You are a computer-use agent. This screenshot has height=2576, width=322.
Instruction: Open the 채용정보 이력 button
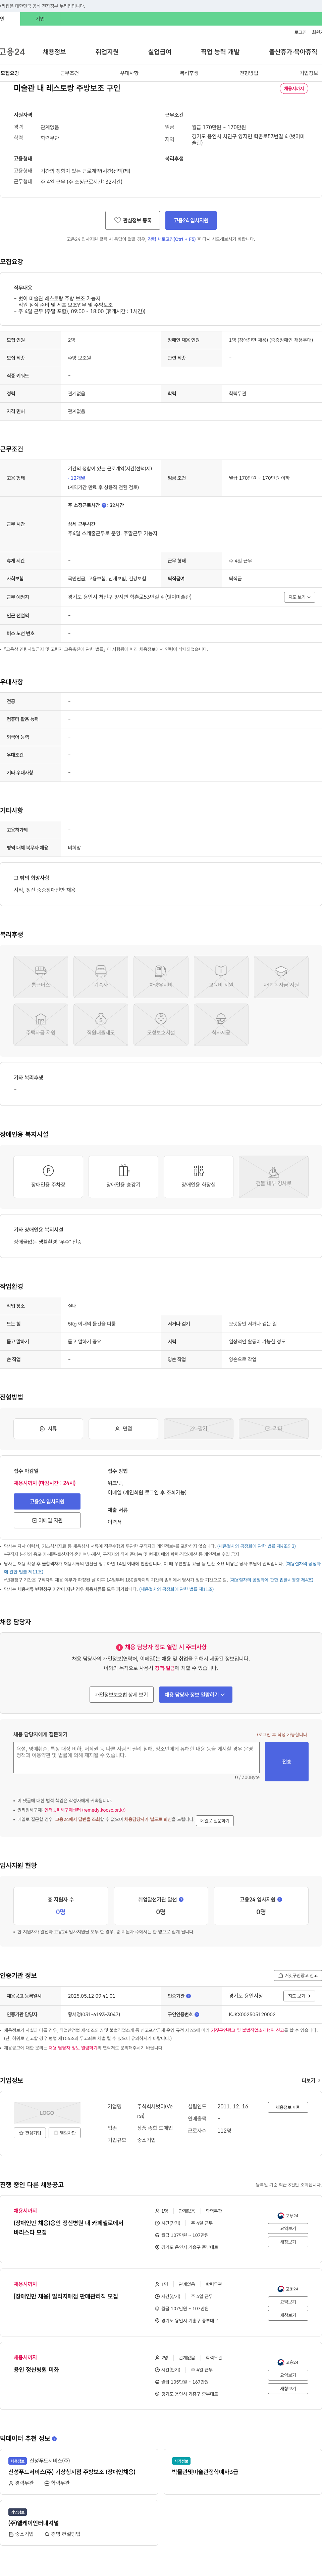(x=288, y=2107)
